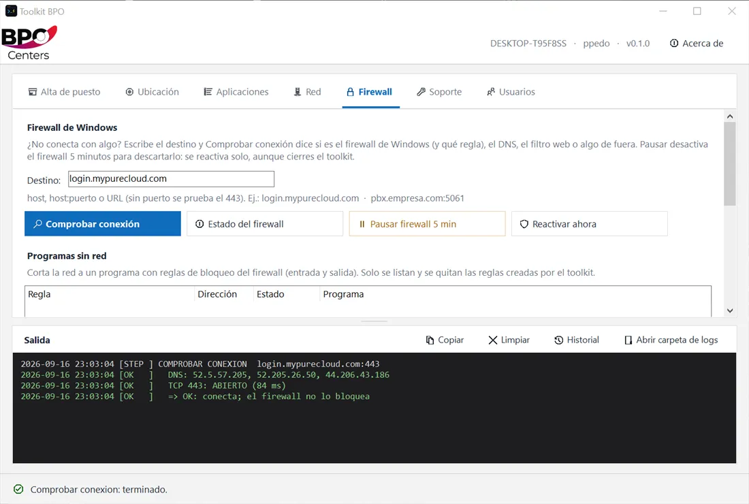
Task: Click the DNS result log line
Action: point(205,375)
